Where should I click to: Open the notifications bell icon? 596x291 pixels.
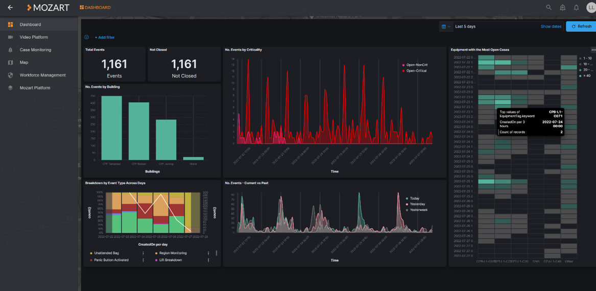click(577, 8)
